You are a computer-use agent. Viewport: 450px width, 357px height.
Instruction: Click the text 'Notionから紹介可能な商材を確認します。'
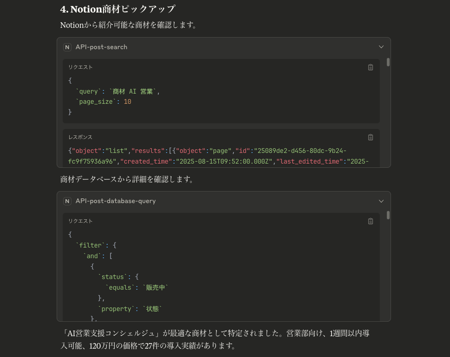[x=129, y=25]
